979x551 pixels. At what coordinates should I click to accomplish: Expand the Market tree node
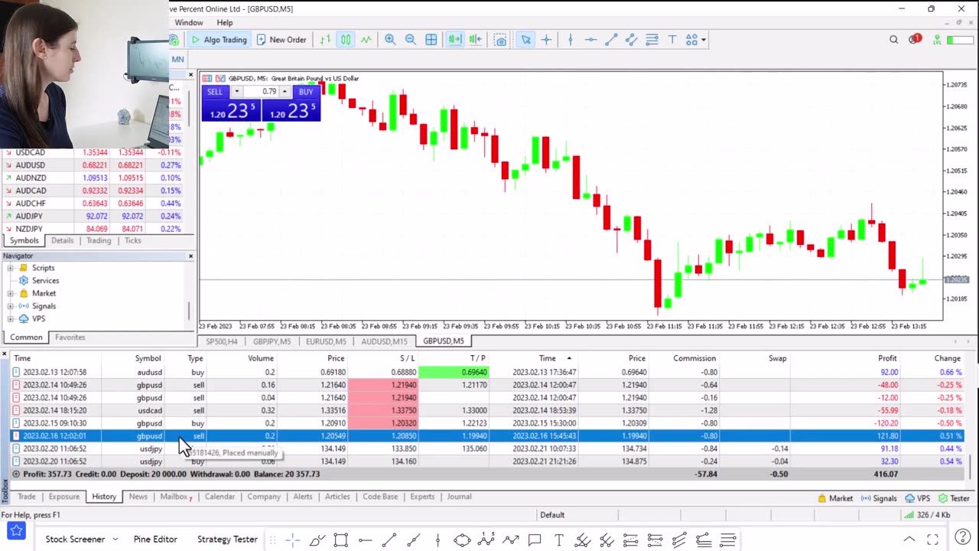(10, 293)
